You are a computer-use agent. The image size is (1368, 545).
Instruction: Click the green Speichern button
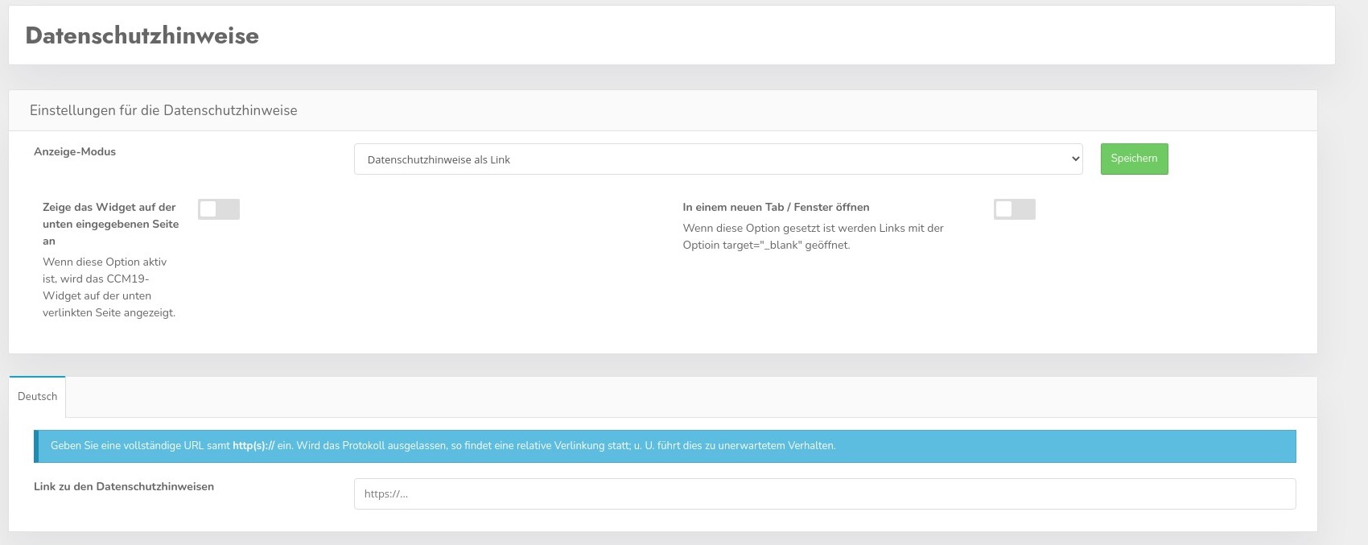click(x=1134, y=159)
